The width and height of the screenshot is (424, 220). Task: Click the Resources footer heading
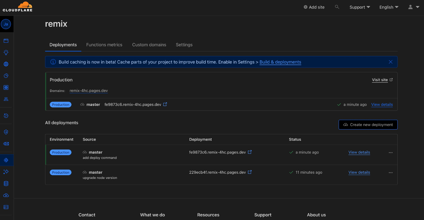[208, 215]
